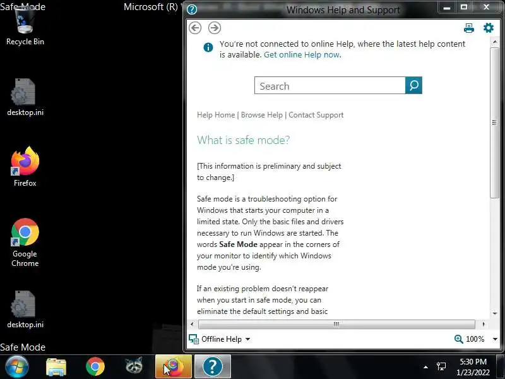
Task: Print the help topic
Action: click(468, 28)
